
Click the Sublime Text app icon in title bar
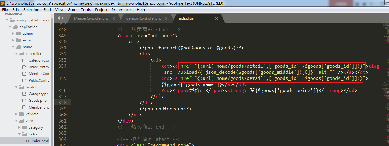pos(2,3)
